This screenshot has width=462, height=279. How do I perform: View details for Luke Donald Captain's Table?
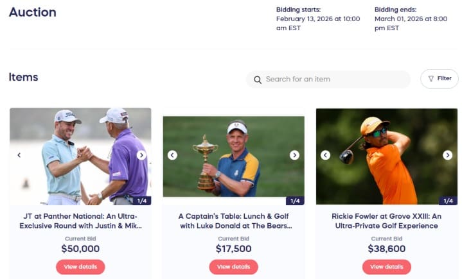click(x=233, y=267)
